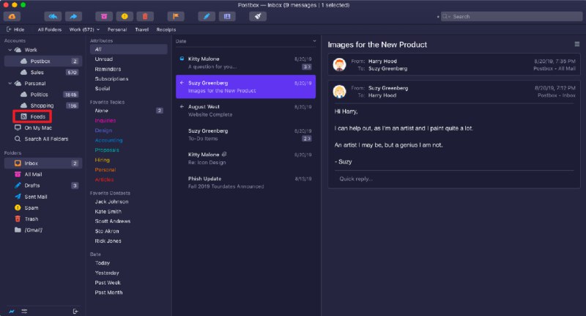Select the Unread attribute filter
This screenshot has height=316, width=586.
pyautogui.click(x=103, y=59)
